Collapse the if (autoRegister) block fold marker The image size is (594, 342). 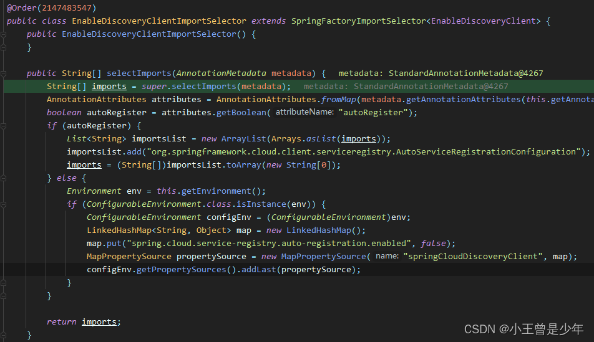[x=3, y=126]
